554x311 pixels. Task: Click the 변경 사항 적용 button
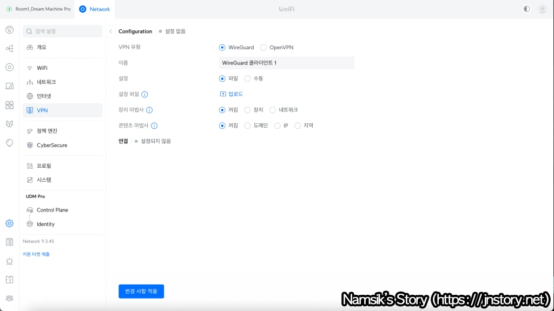[141, 292]
